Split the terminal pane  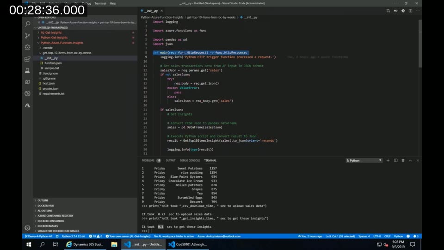click(395, 161)
